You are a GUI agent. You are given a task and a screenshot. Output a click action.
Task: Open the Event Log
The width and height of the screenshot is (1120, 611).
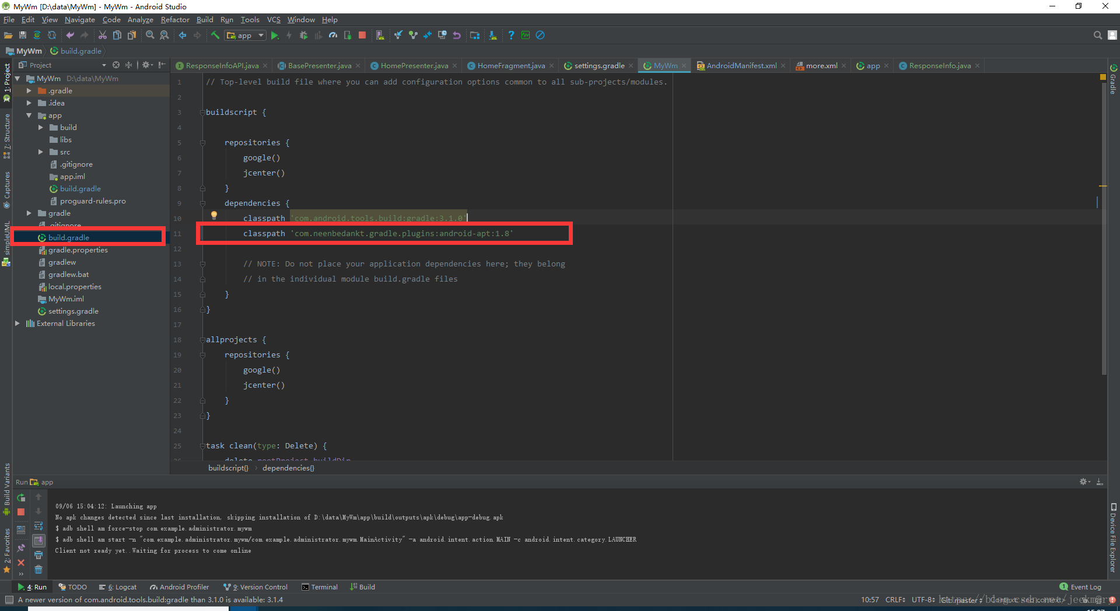(x=1080, y=587)
